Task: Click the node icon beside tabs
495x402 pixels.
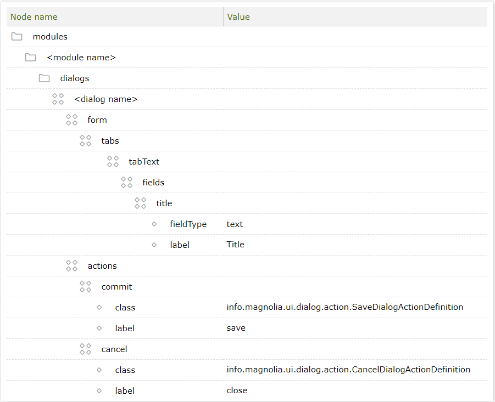Action: [85, 140]
